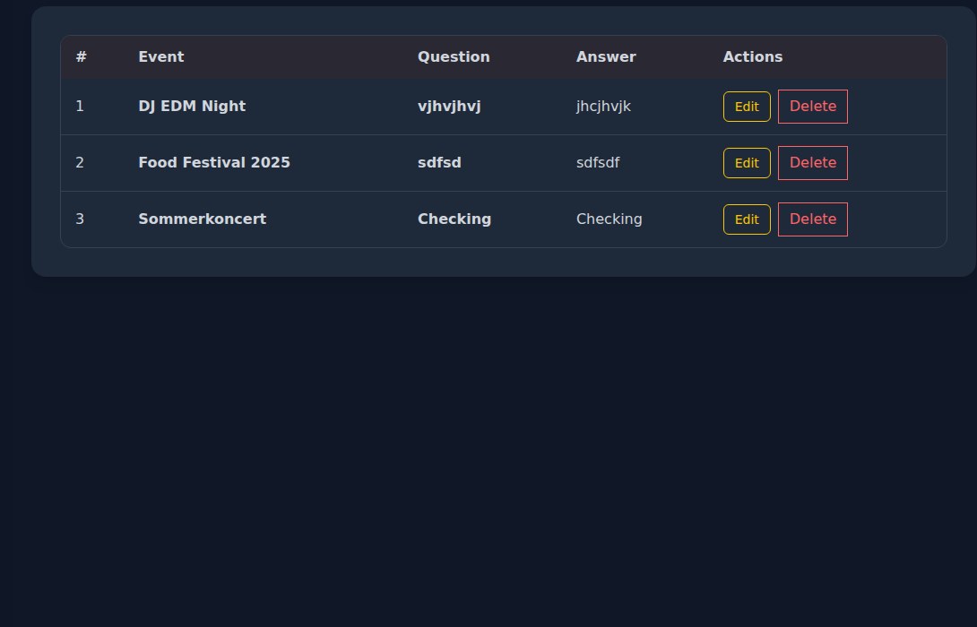Image resolution: width=977 pixels, height=627 pixels.
Task: Click the Answer column header
Action: (606, 56)
